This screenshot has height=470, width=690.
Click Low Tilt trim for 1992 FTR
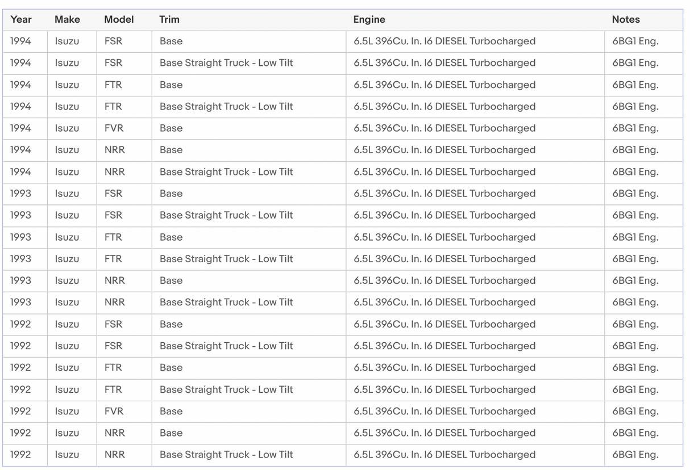click(226, 389)
